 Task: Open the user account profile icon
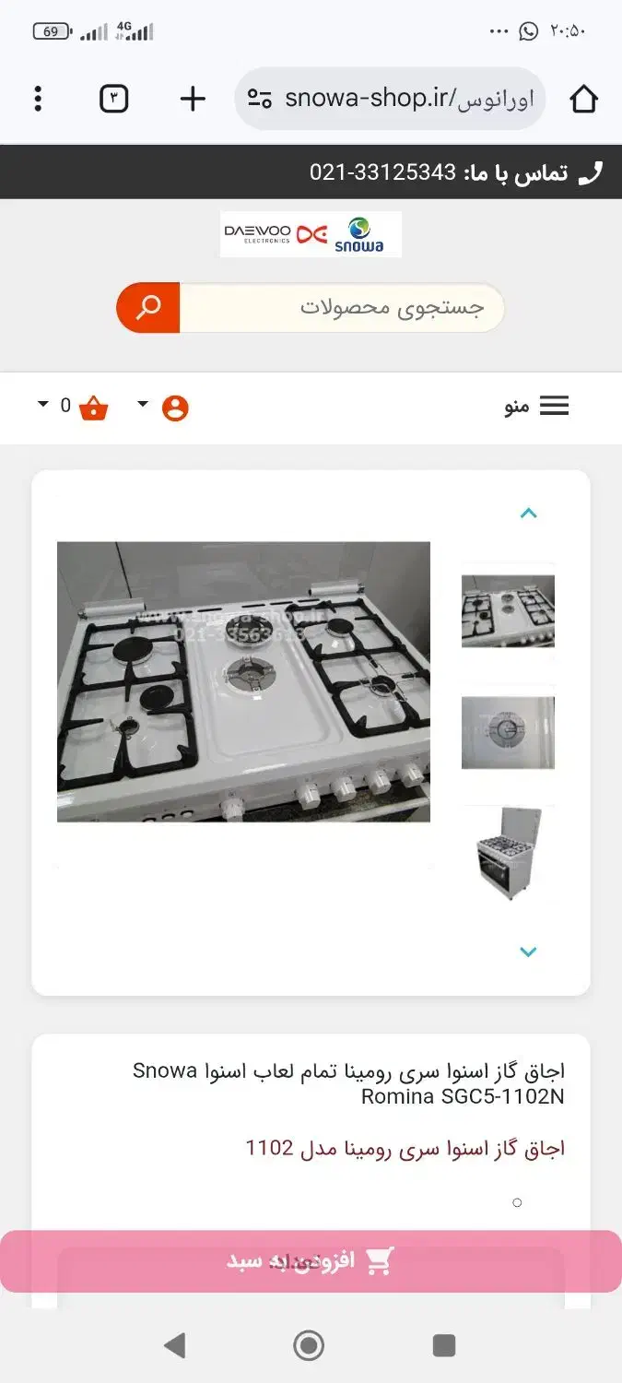175,408
